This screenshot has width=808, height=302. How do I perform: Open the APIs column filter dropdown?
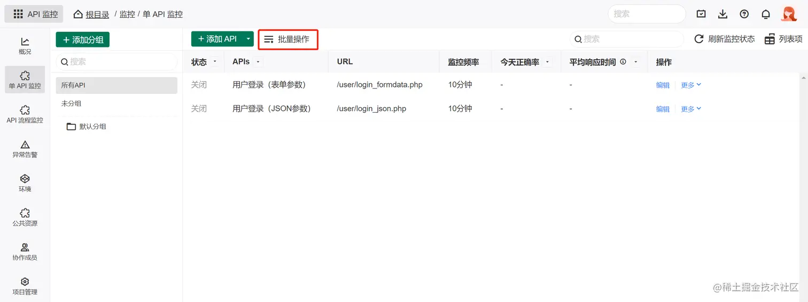pyautogui.click(x=258, y=61)
